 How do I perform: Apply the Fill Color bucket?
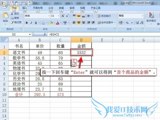[51, 23]
